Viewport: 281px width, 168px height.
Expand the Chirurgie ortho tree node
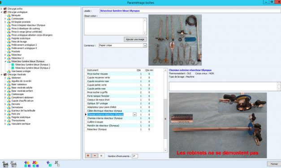pos(1,9)
